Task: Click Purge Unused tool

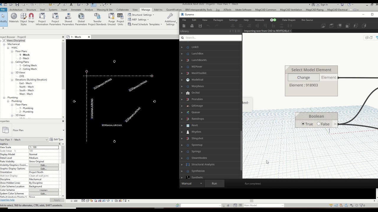Action: click(x=111, y=19)
